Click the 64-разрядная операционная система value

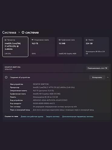coord(55,107)
